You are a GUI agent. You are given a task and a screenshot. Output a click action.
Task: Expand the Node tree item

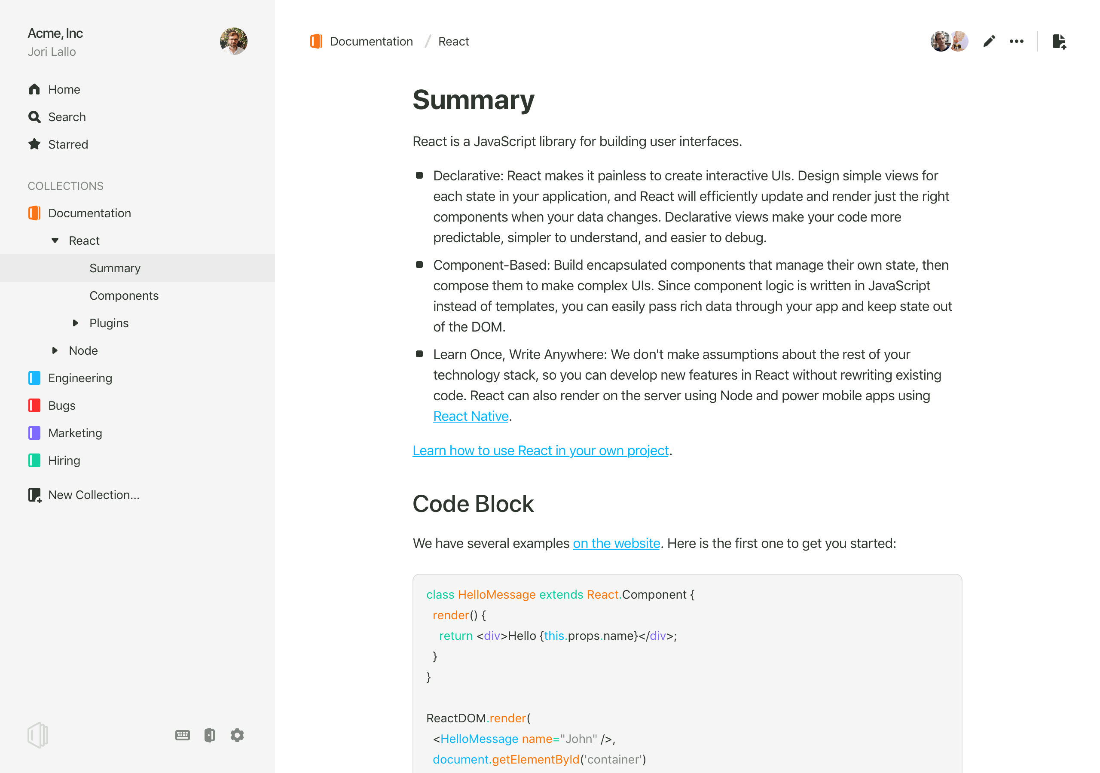(55, 350)
